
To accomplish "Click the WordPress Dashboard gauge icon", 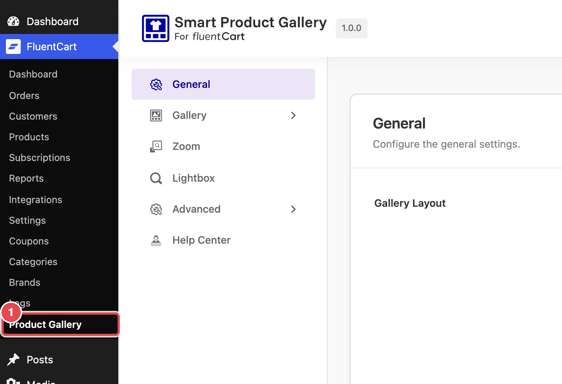I will click(13, 21).
